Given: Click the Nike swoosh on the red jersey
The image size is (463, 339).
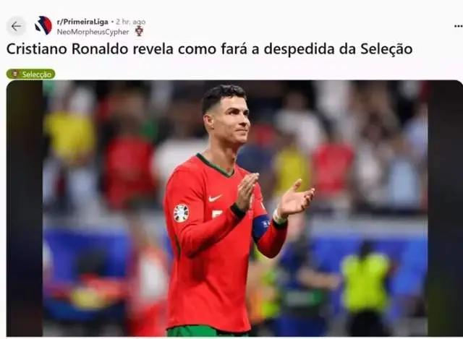Looking at the screenshot, I should (x=215, y=198).
